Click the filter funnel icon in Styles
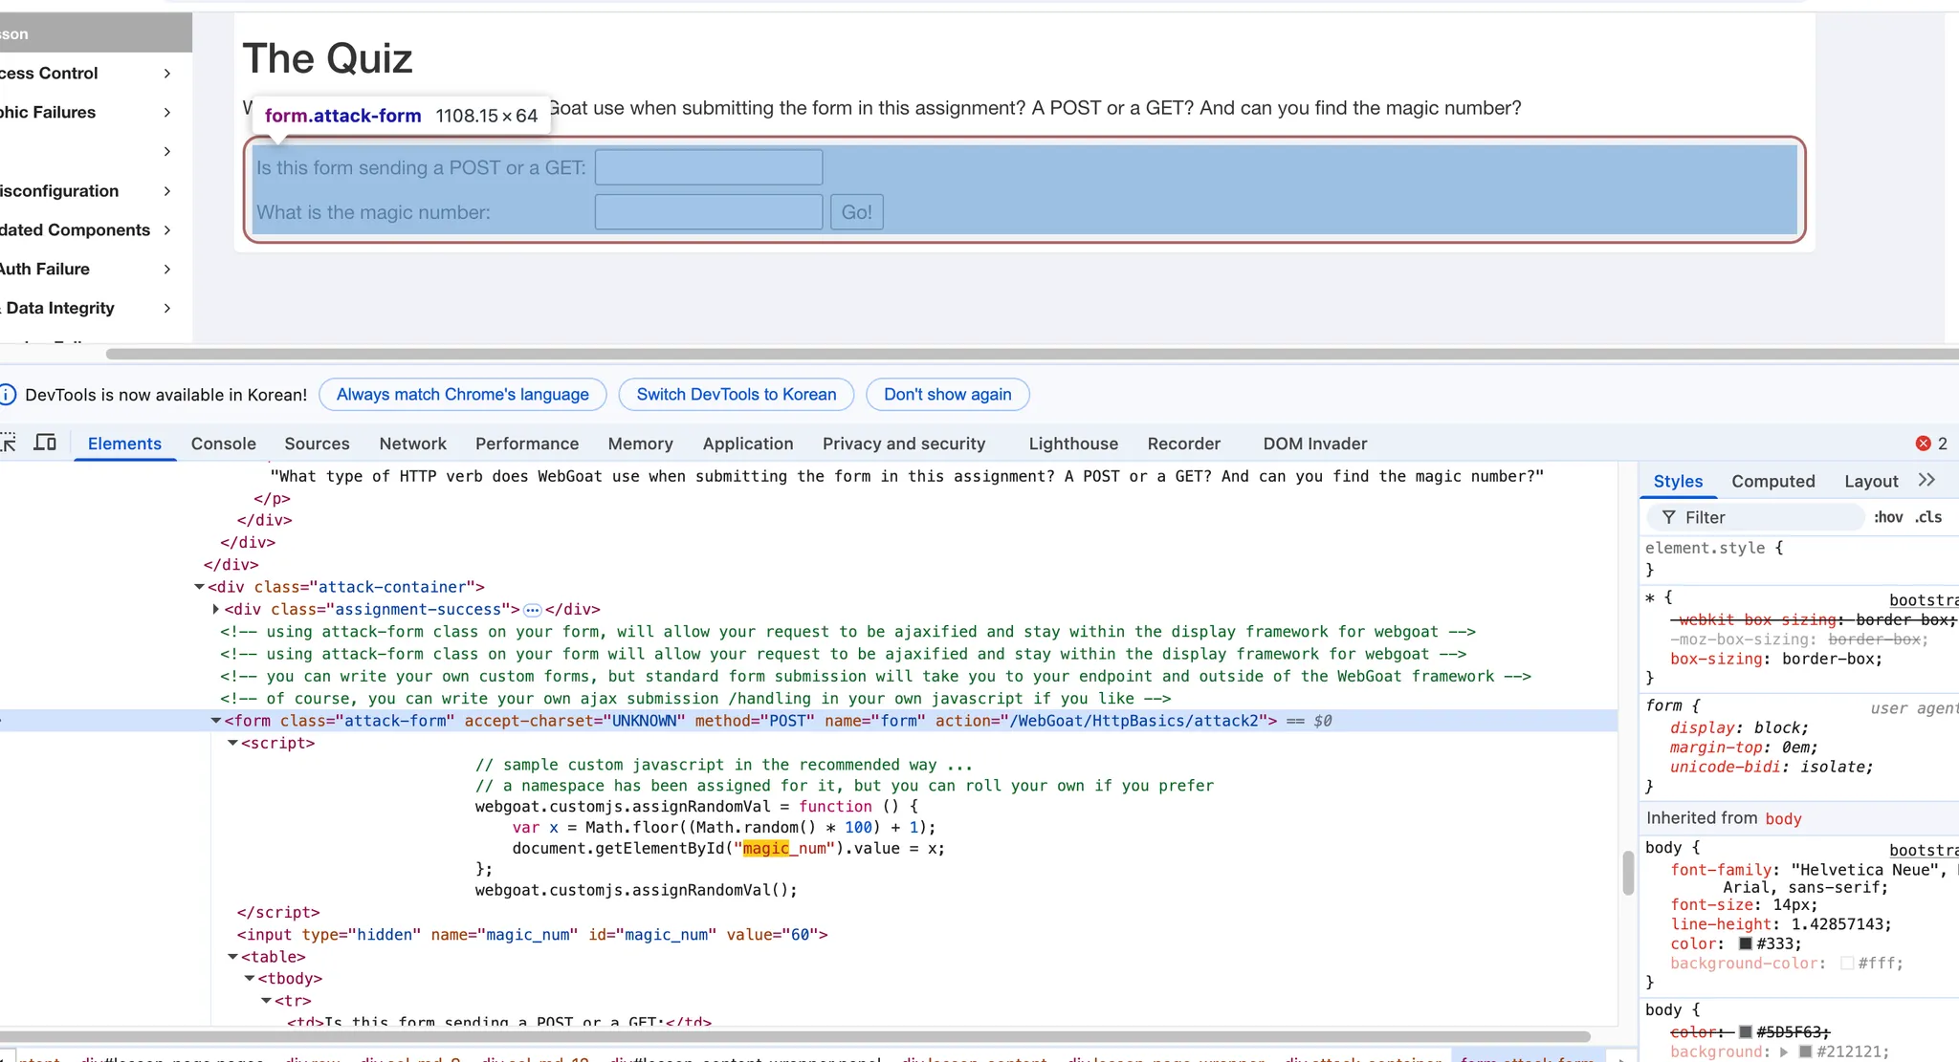1959x1062 pixels. pyautogui.click(x=1669, y=517)
